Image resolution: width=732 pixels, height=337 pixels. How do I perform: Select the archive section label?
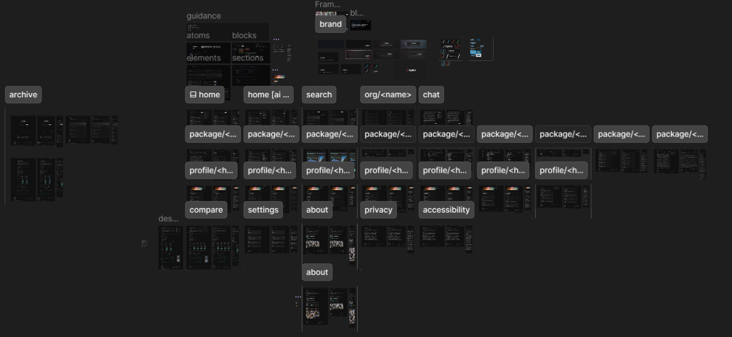[x=23, y=95]
